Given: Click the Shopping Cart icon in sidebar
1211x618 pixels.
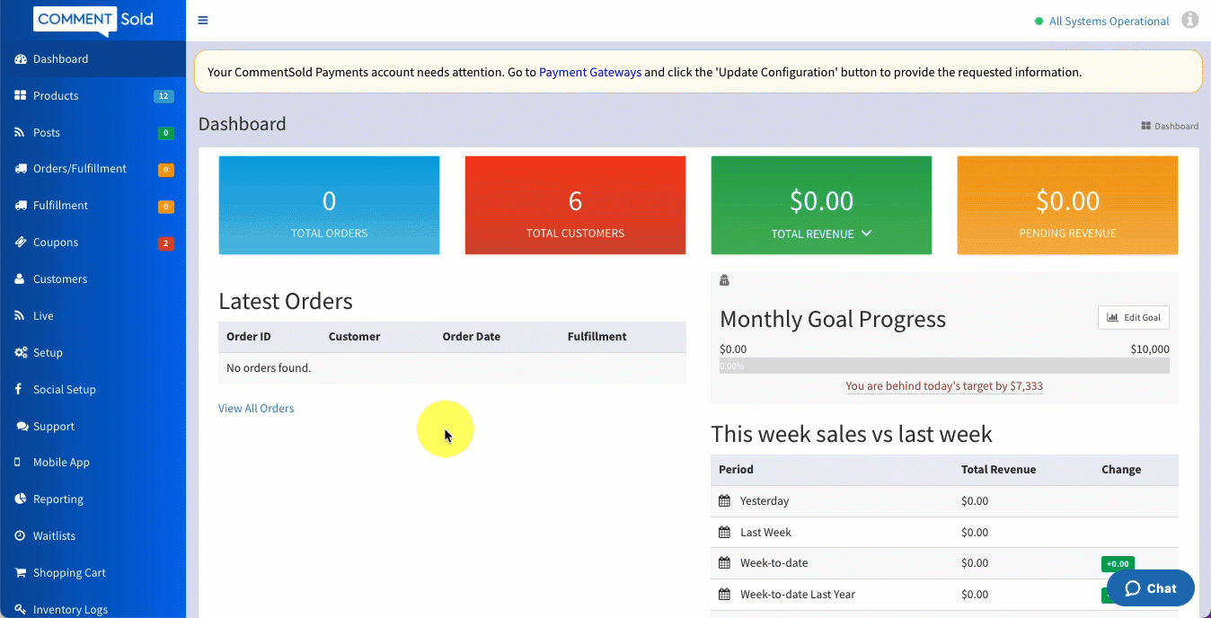Looking at the screenshot, I should pos(20,572).
